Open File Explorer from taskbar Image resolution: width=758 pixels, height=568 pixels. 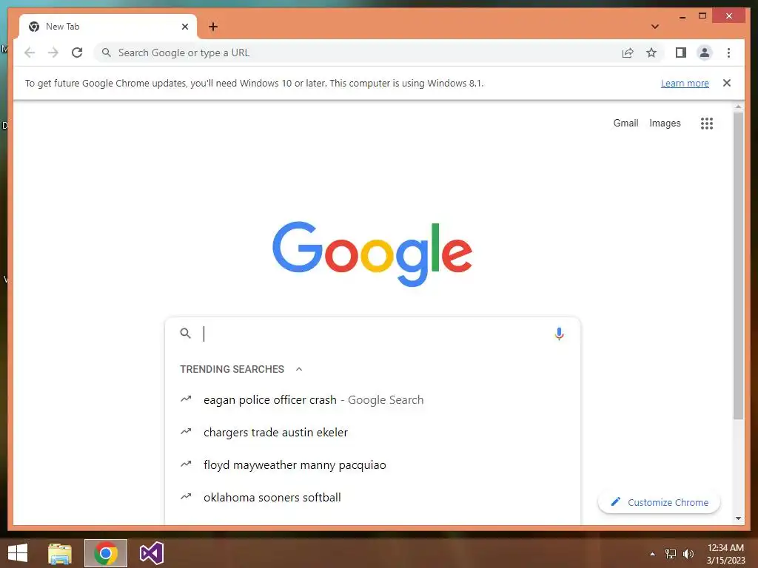pyautogui.click(x=60, y=553)
